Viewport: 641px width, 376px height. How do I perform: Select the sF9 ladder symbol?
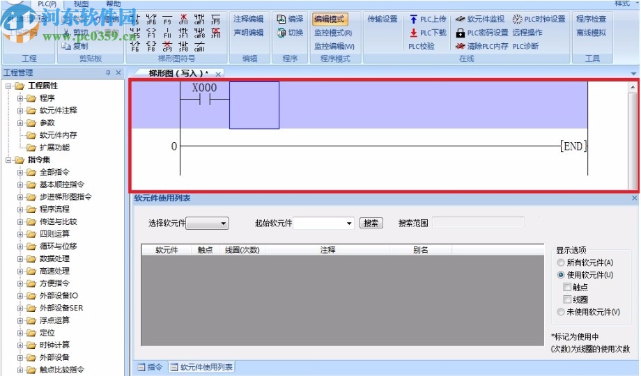[216, 19]
